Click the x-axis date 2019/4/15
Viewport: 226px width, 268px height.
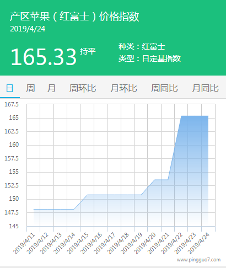click(78, 244)
